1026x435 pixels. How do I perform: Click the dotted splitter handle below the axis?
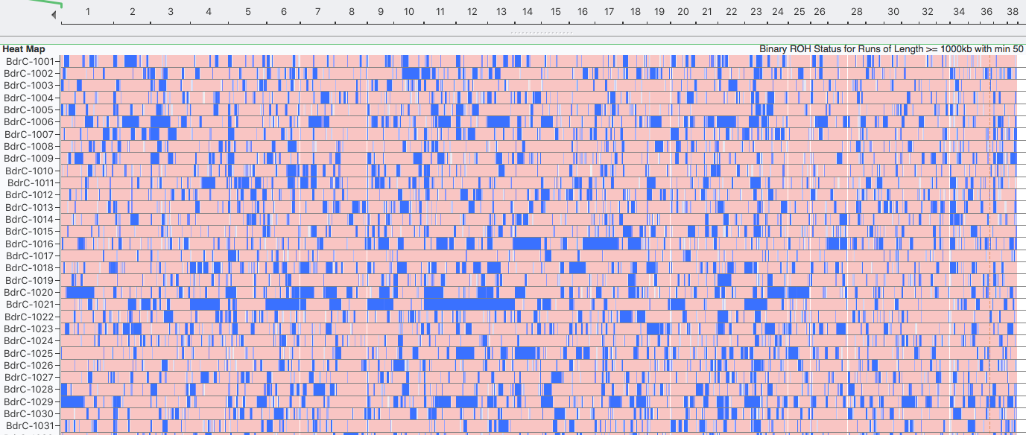541,33
